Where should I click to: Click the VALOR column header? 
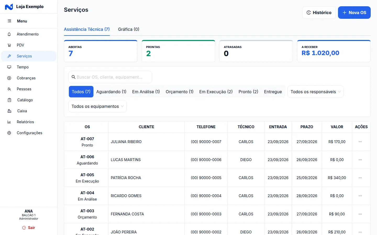pyautogui.click(x=337, y=127)
